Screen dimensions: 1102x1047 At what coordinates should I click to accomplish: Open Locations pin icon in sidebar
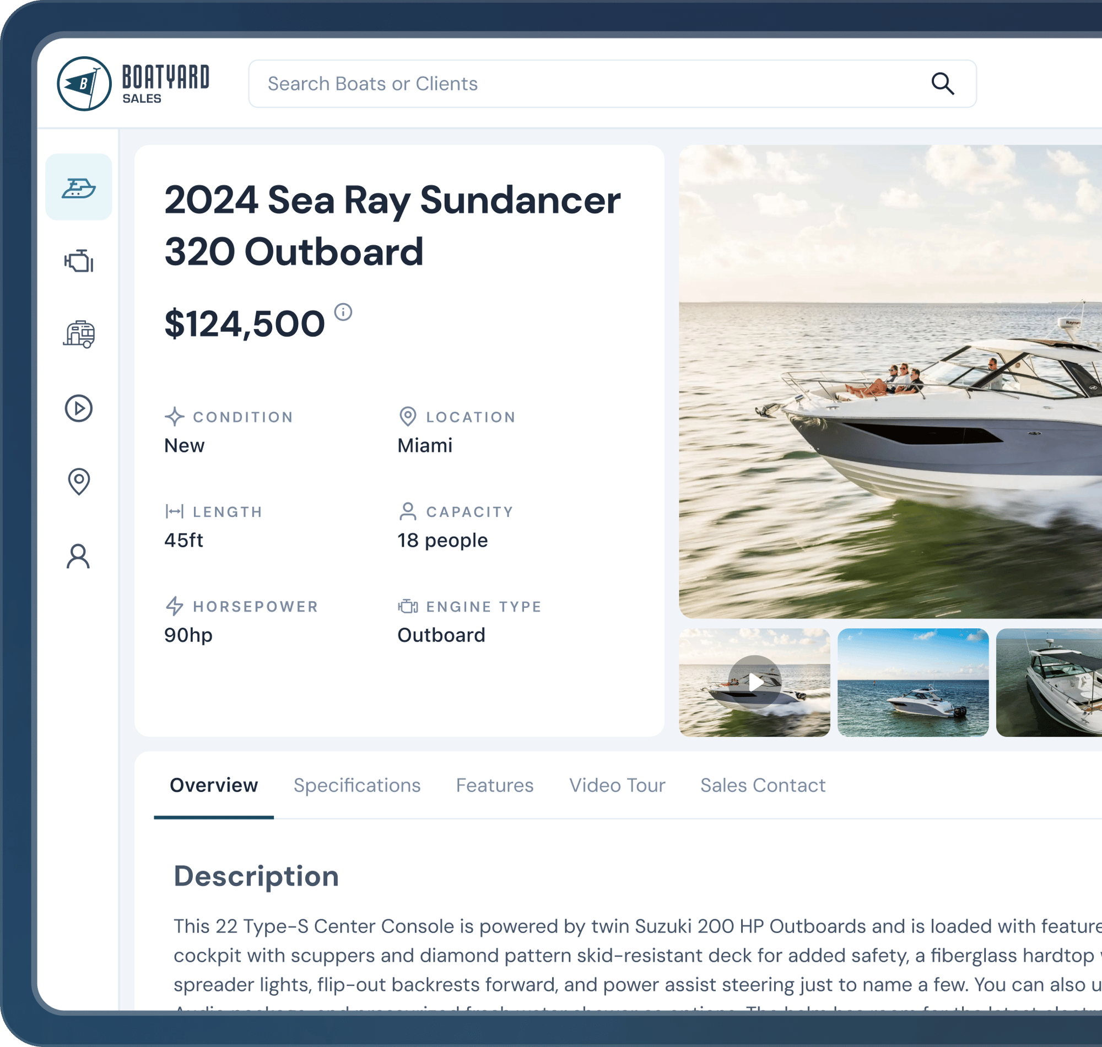79,481
